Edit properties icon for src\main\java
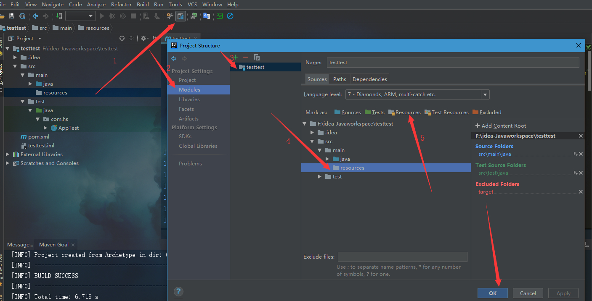Screen dimensions: 592x301 pyautogui.click(x=575, y=154)
